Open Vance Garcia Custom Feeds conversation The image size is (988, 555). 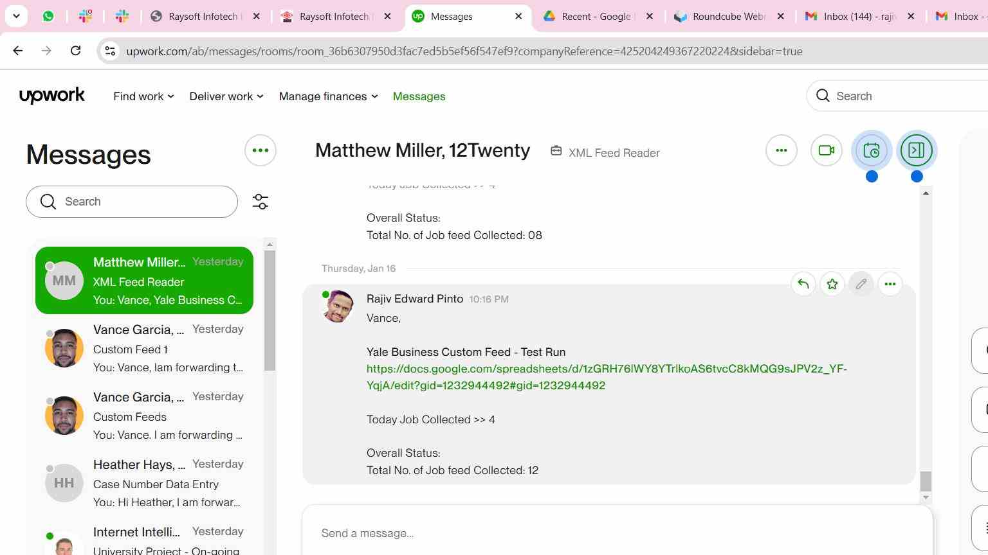coord(144,416)
